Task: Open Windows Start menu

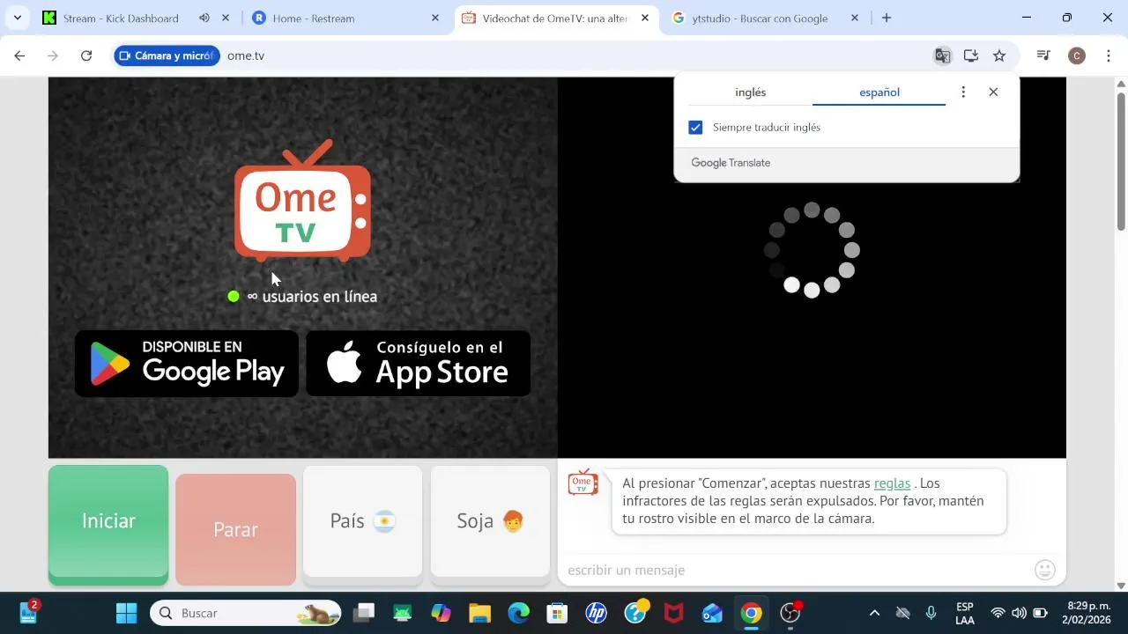Action: (127, 613)
